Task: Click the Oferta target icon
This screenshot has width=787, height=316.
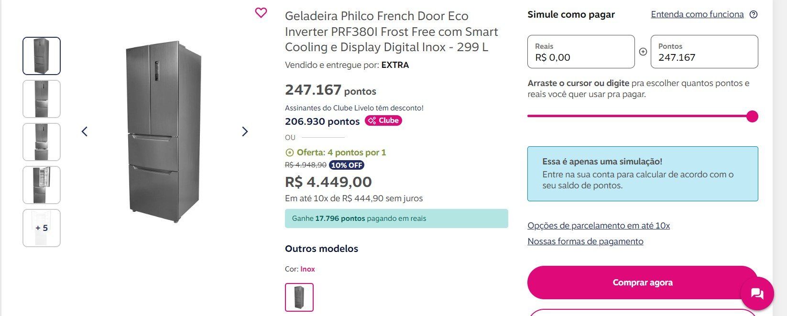Action: pyautogui.click(x=289, y=153)
